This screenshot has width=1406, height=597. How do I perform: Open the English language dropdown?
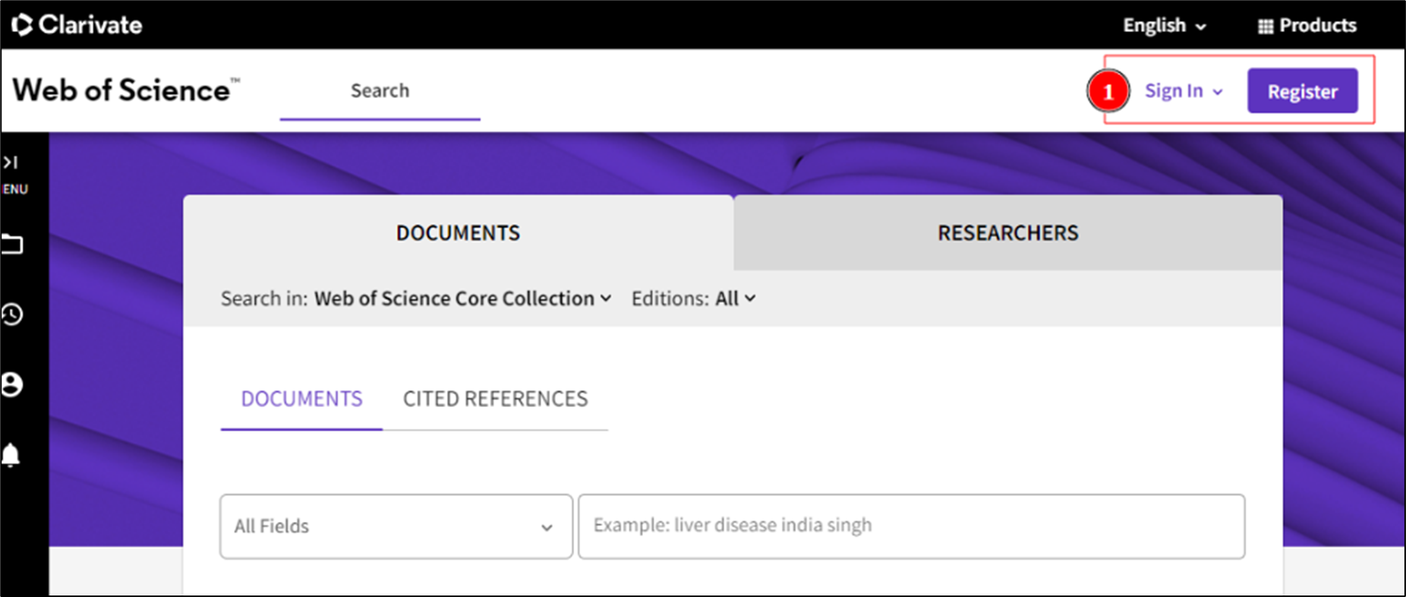(x=1165, y=26)
